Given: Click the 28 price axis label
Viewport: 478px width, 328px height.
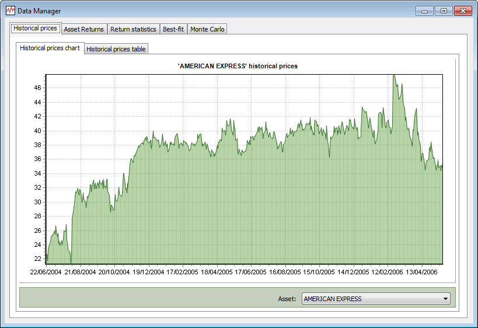Looking at the screenshot, I should (x=37, y=216).
